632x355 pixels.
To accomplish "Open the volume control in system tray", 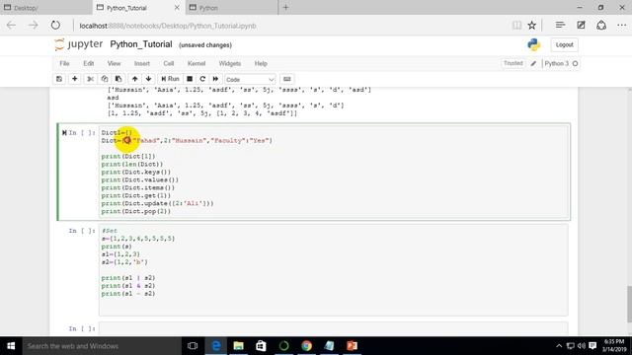I will (x=582, y=346).
